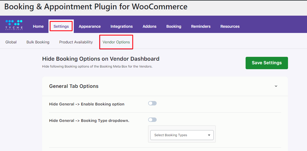307x151 pixels.
Task: Toggle Hide General Enable Booking option
Action: pyautogui.click(x=152, y=103)
